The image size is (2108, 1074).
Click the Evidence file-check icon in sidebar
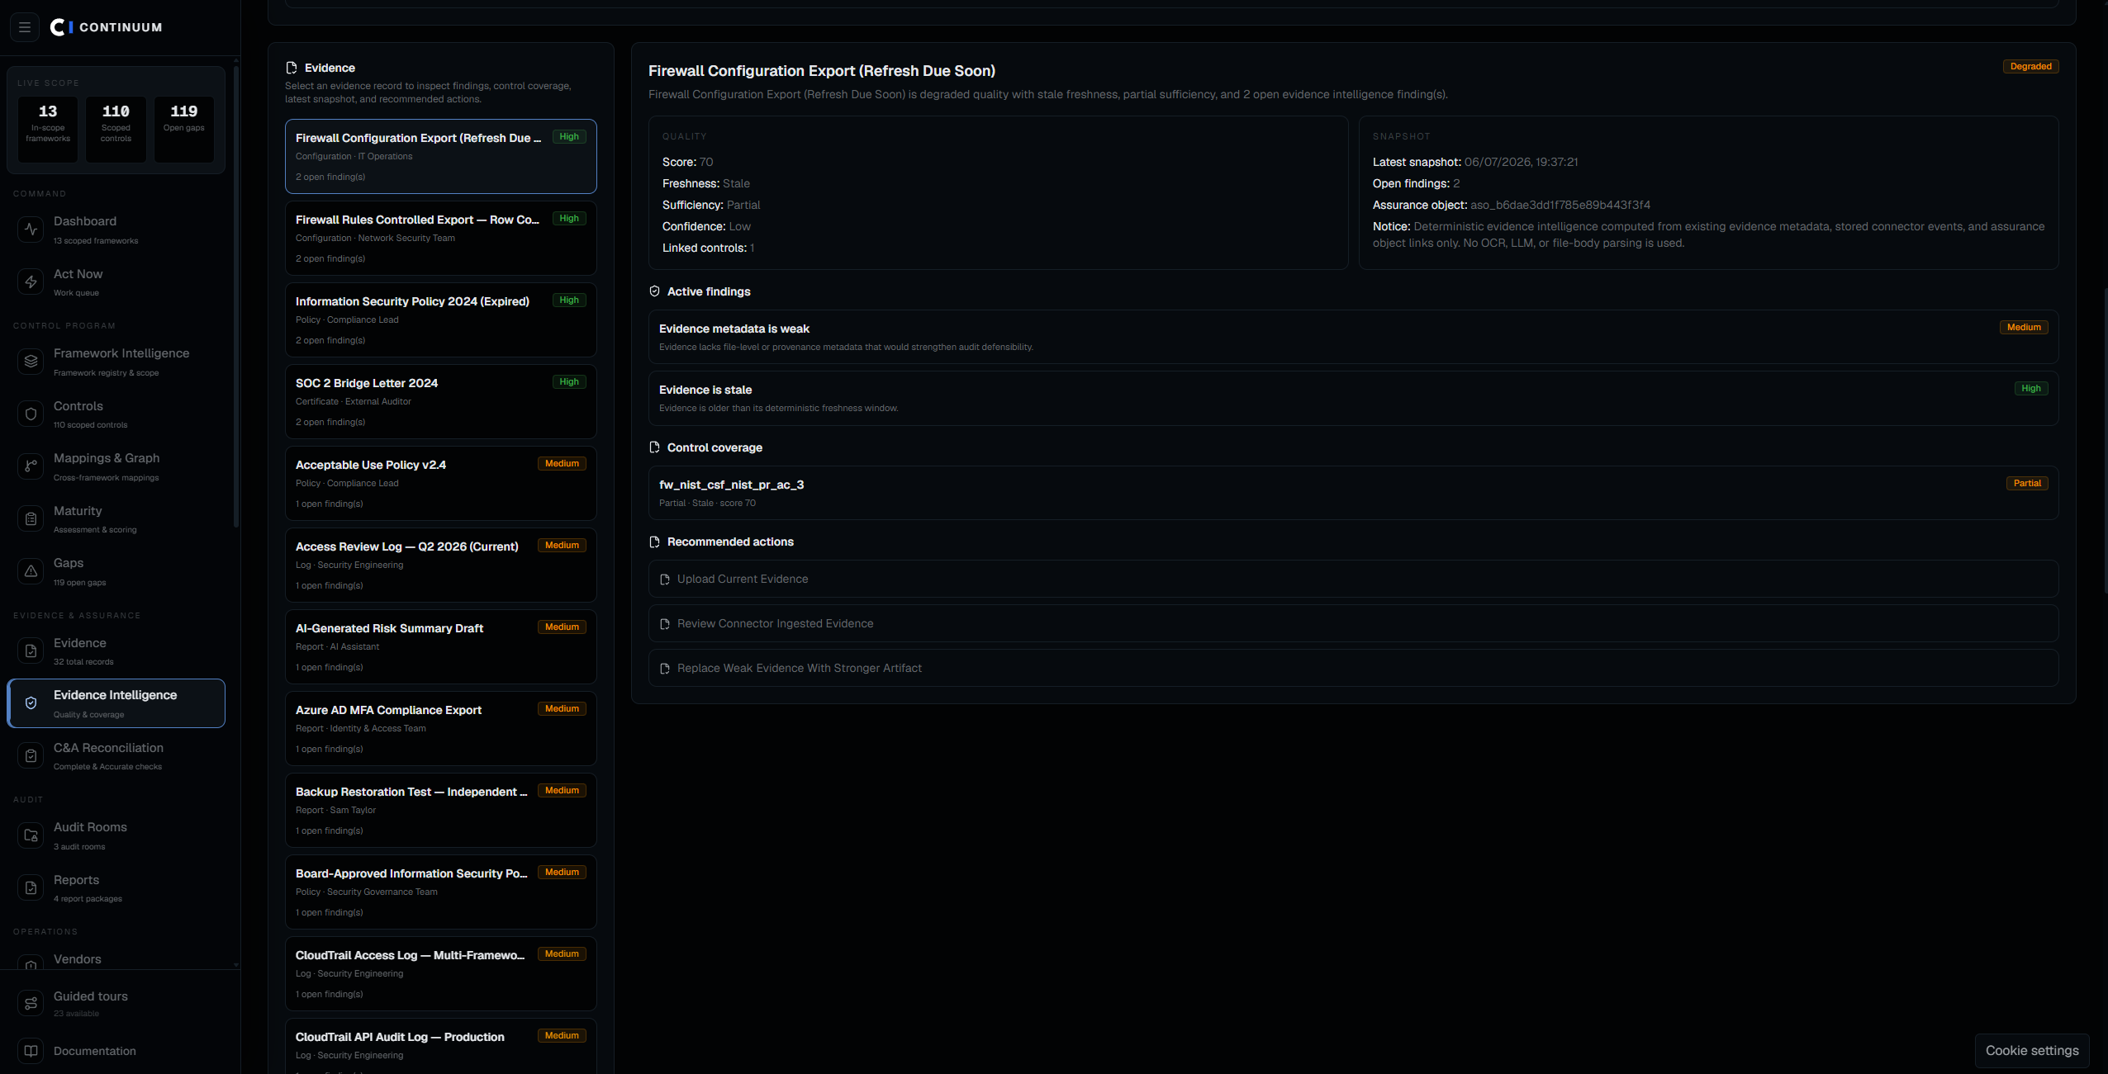tap(31, 651)
